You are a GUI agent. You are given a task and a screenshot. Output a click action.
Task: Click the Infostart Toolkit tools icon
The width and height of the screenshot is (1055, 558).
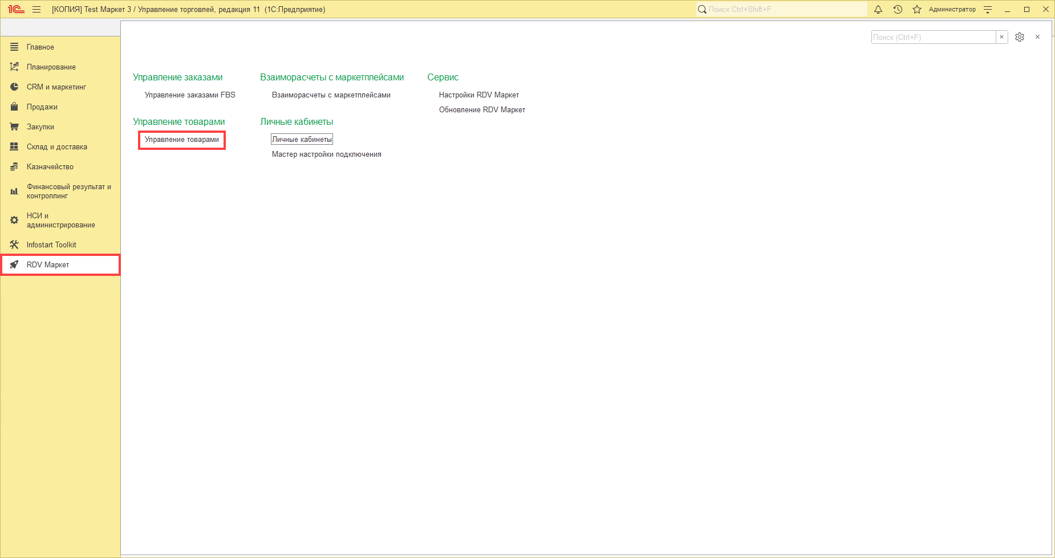tap(14, 245)
